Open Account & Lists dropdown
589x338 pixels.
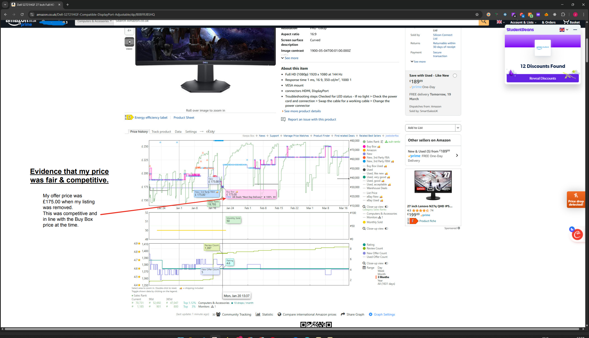tap(523, 22)
